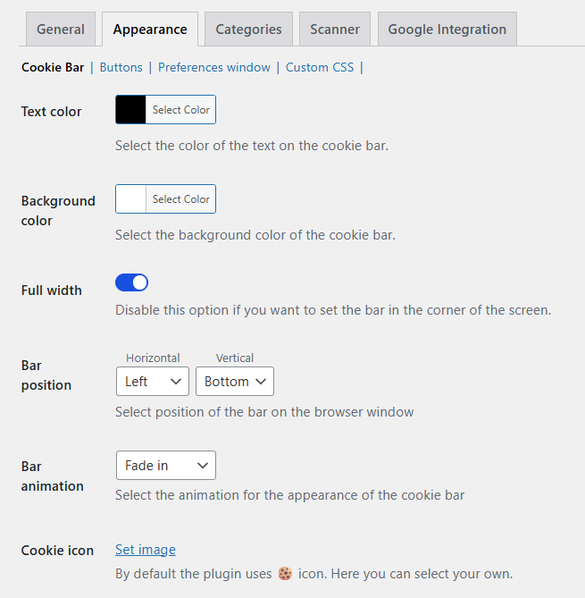Click Select Color button for Text color
The image size is (585, 598).
[180, 109]
